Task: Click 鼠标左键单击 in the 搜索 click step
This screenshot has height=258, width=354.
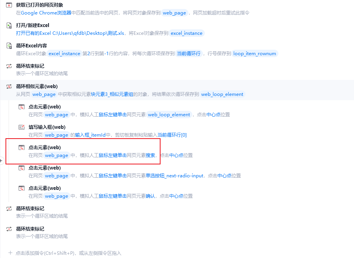Action: (113, 155)
